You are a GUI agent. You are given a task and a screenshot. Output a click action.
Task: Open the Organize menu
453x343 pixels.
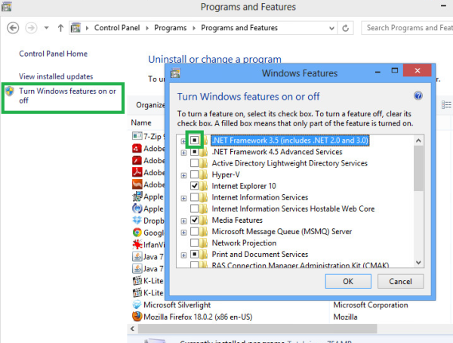tap(150, 105)
